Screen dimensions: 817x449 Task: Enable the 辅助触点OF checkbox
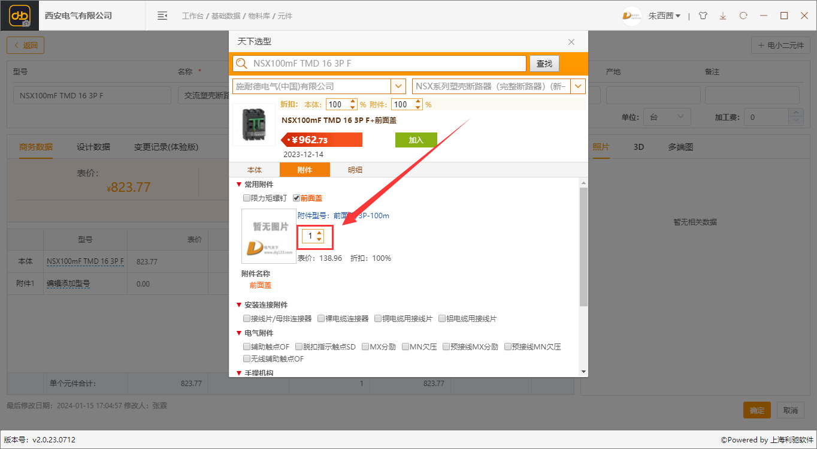[247, 346]
